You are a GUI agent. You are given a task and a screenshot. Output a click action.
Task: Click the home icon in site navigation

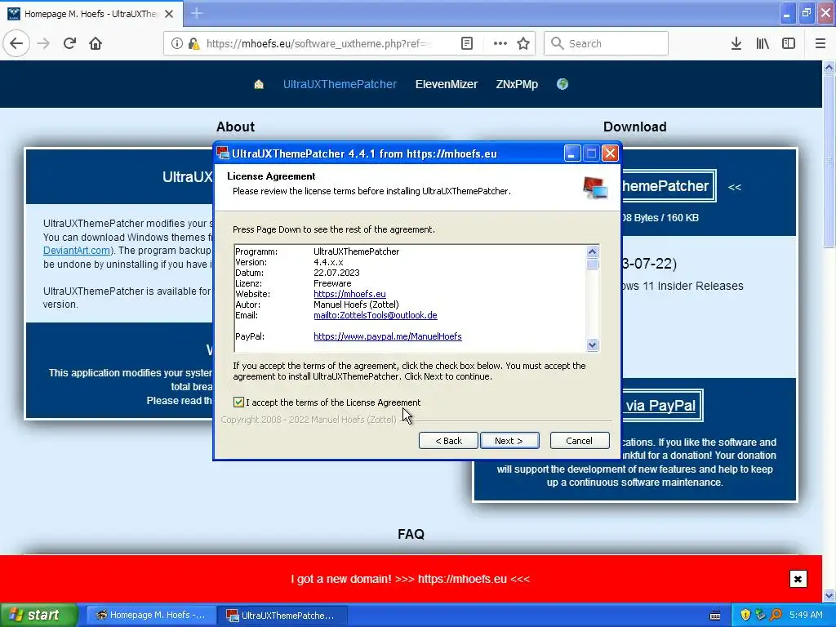tap(259, 84)
